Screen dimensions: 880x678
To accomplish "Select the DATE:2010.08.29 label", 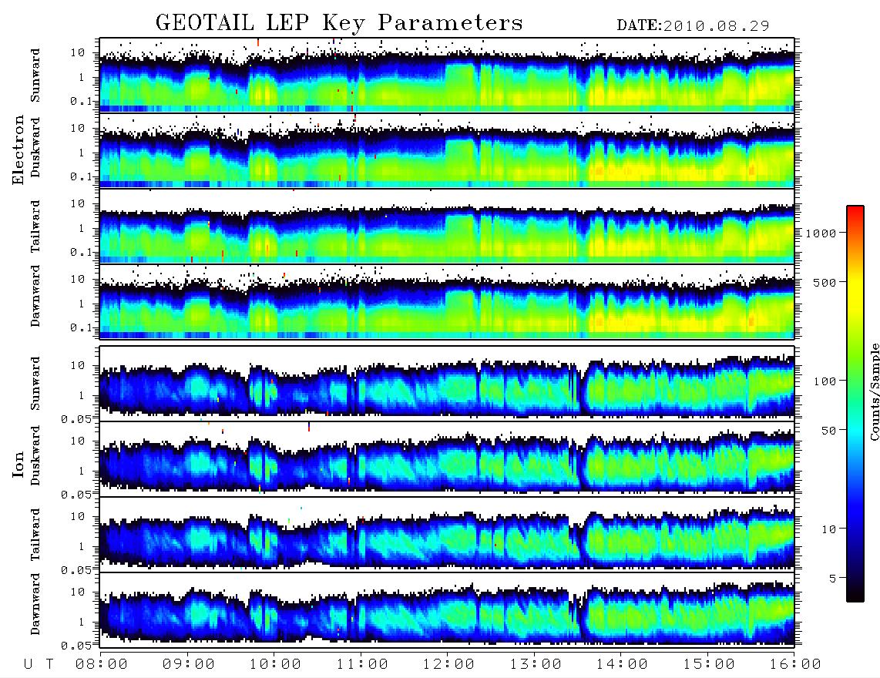I will [693, 25].
